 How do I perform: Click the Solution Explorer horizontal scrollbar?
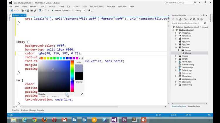click(x=189, y=103)
